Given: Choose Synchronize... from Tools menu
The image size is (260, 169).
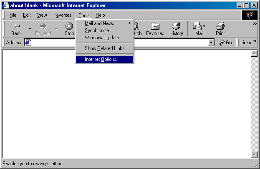Looking at the screenshot, I should click(x=104, y=30).
